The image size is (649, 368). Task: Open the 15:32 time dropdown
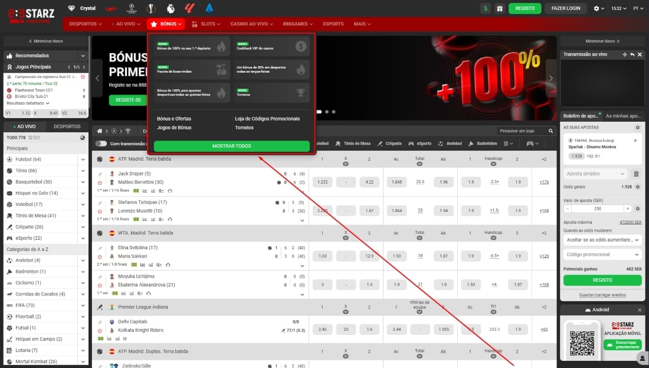(x=619, y=8)
